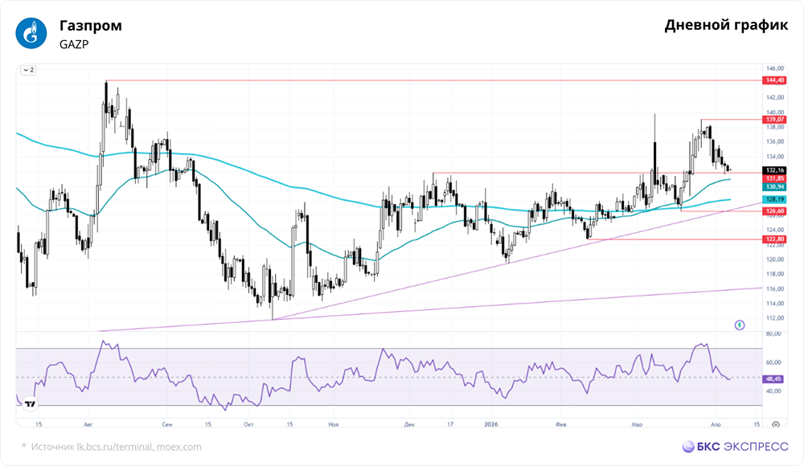Click the "Авг" time axis label
The image size is (804, 466).
(88, 424)
